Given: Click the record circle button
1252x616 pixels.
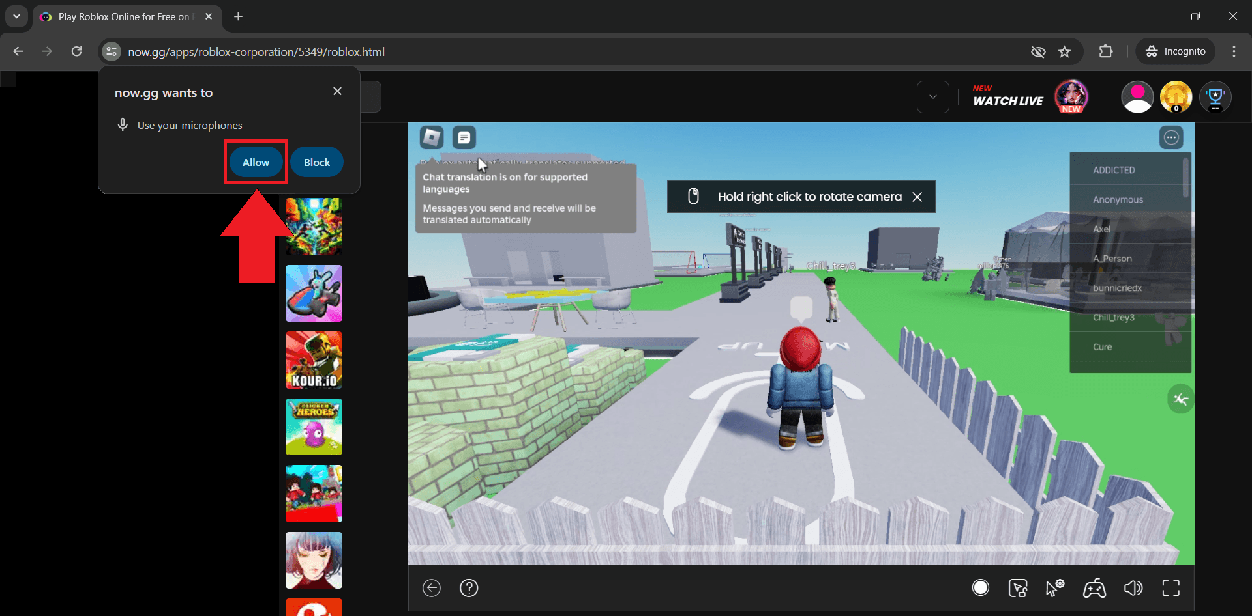Looking at the screenshot, I should coord(981,588).
